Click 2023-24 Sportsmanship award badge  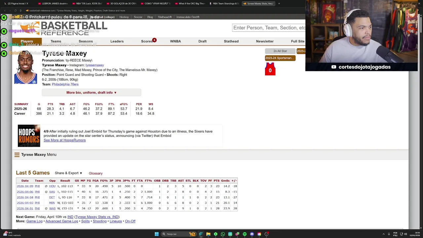point(280,58)
